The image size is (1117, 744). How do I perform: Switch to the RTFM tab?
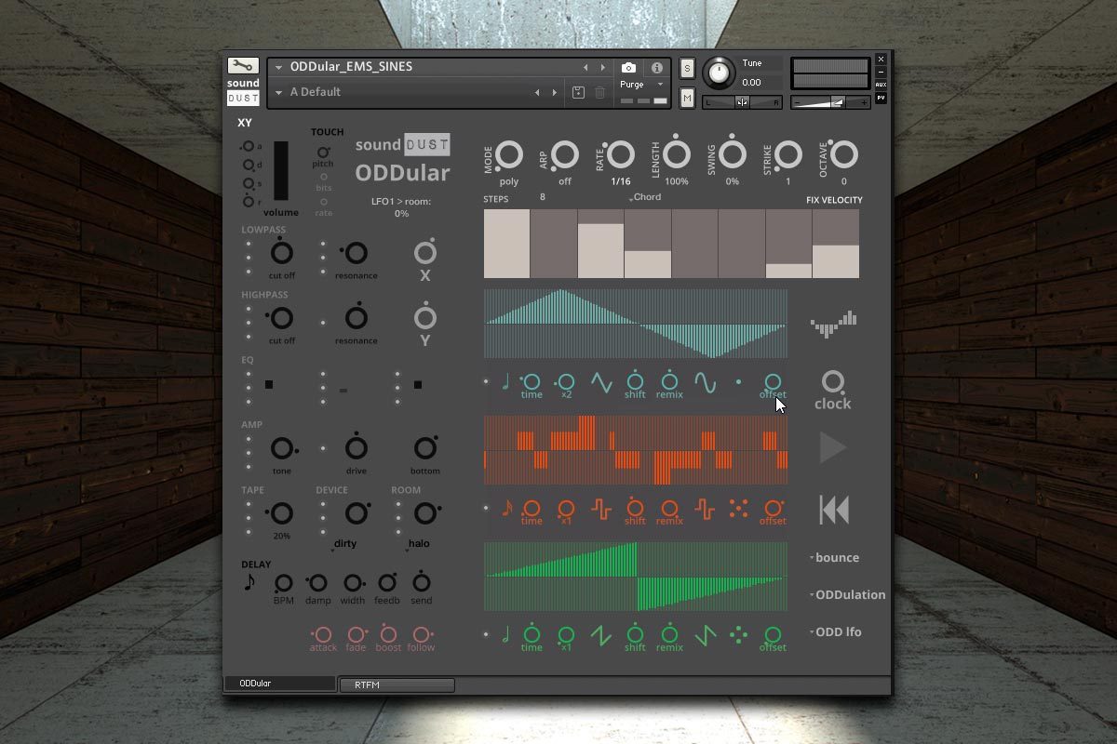tap(397, 685)
